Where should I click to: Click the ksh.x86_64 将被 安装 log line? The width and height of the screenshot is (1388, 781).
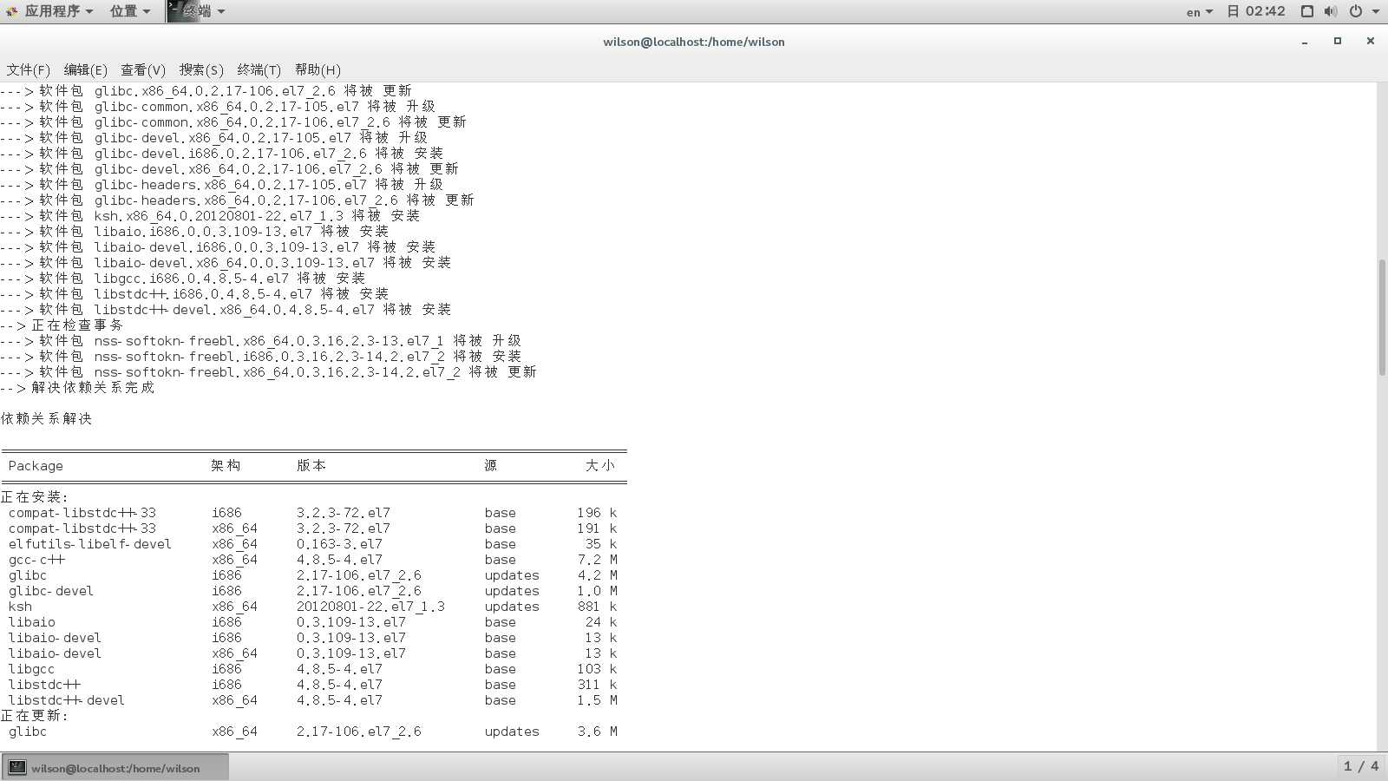(210, 216)
